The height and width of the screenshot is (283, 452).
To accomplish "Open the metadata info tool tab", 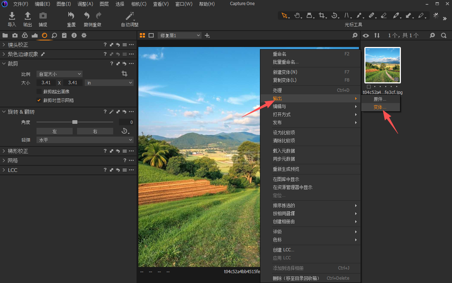I will coord(74,35).
